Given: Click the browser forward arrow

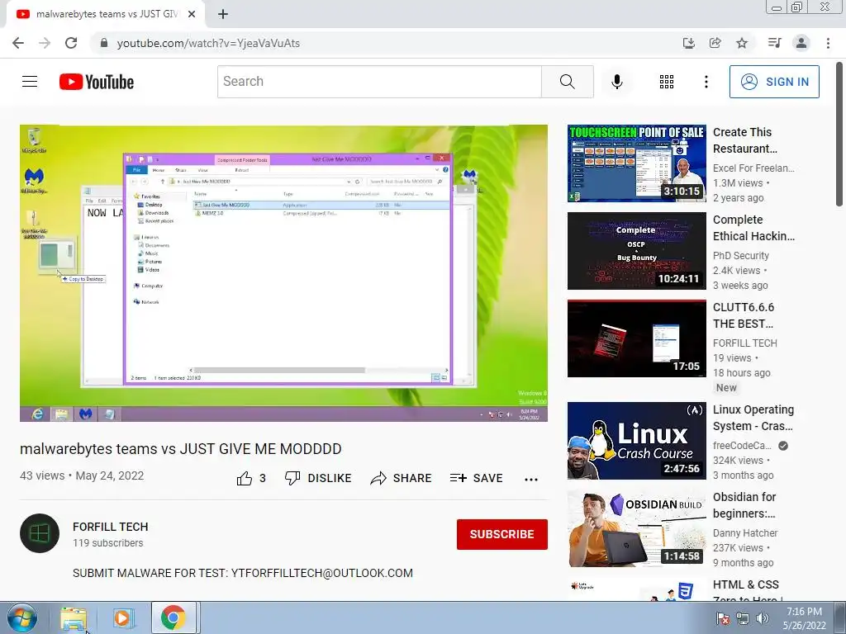Looking at the screenshot, I should pos(45,43).
